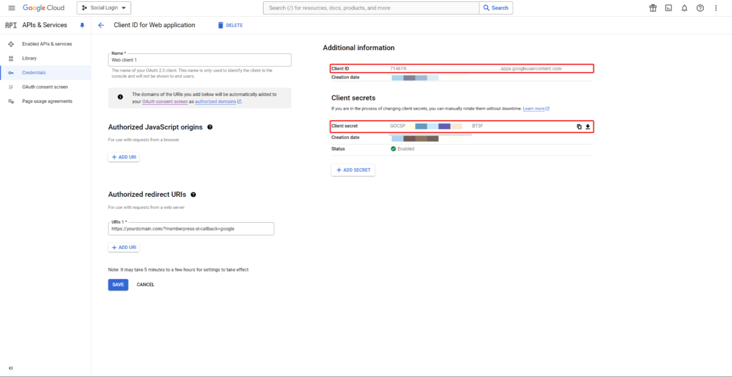Open Google Cloud notifications bell
This screenshot has height=377, width=732.
click(x=684, y=8)
